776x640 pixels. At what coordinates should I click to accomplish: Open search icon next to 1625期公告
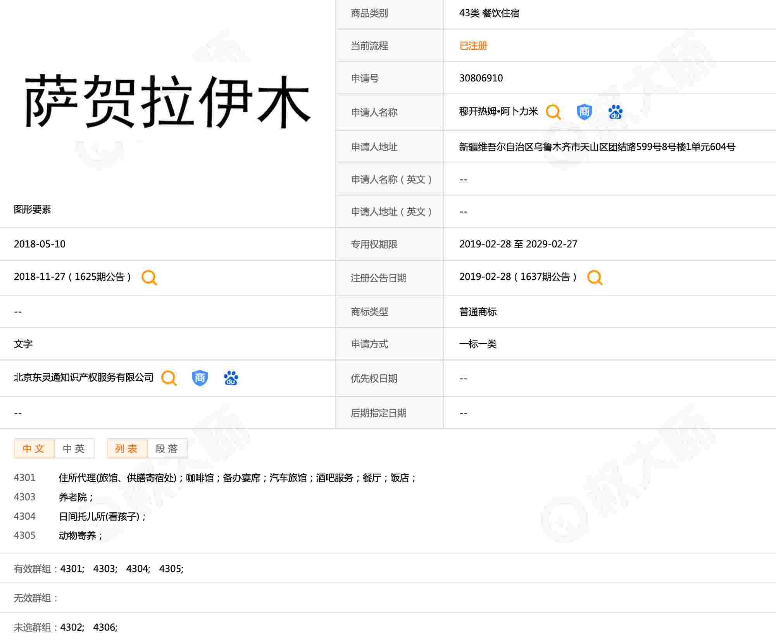(x=149, y=277)
